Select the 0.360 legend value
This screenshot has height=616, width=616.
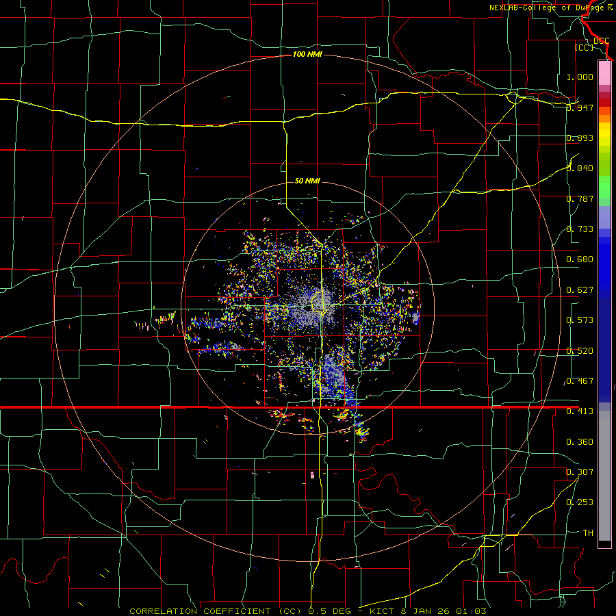580,442
